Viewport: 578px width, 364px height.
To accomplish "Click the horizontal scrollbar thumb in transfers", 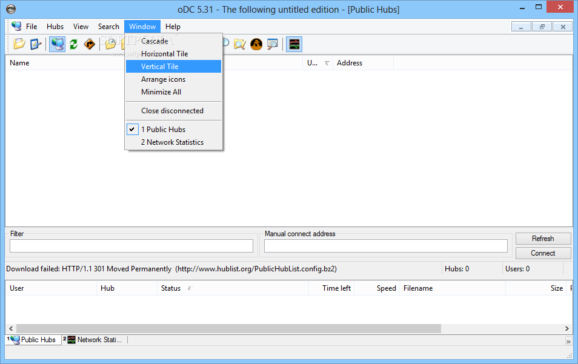I will 228,328.
